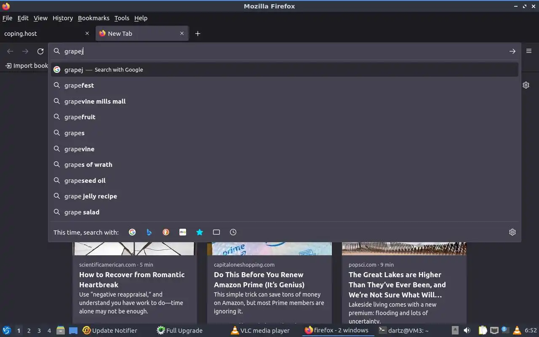Open new tab page personalize gear

(526, 85)
